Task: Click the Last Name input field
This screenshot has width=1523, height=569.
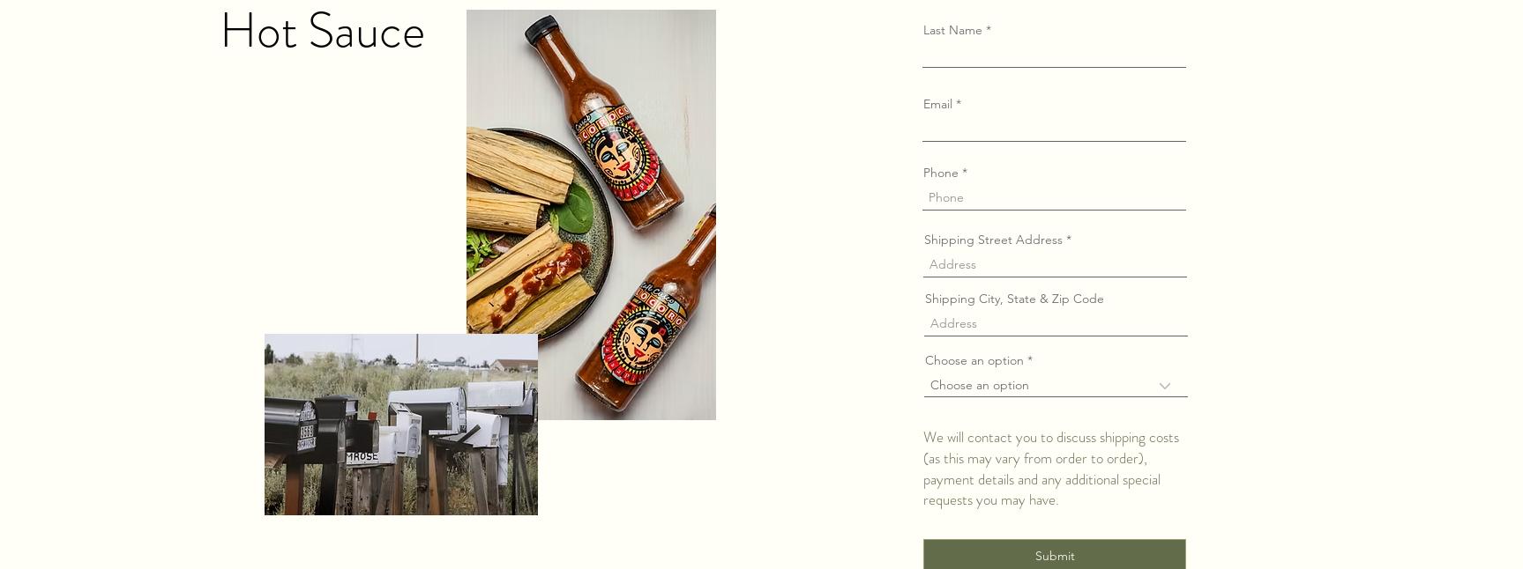Action: click(x=1054, y=55)
